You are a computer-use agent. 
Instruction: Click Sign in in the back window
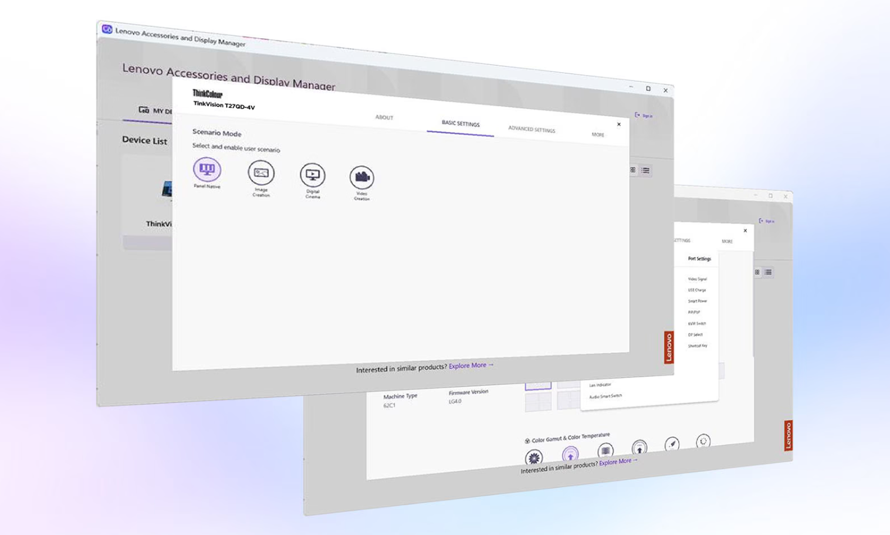pyautogui.click(x=767, y=221)
